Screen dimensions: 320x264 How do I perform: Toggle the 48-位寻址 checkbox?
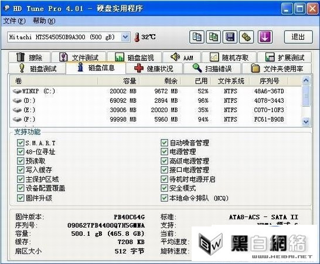point(21,151)
